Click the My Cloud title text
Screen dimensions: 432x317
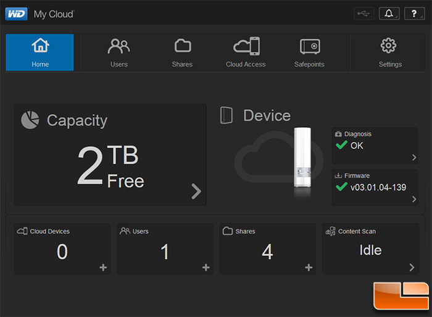54,14
